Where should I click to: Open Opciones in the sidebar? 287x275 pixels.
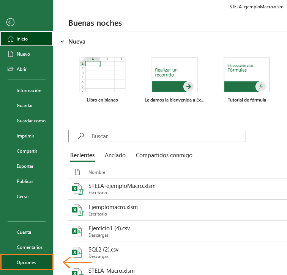(x=27, y=262)
